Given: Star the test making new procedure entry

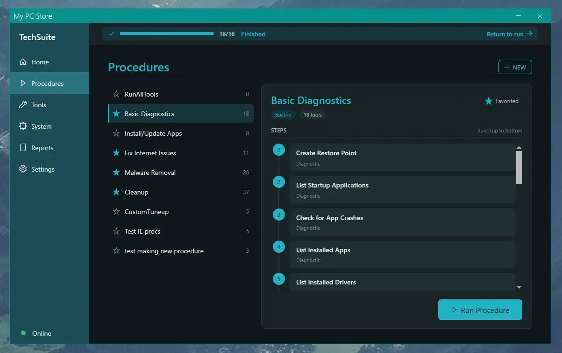Looking at the screenshot, I should pos(116,251).
